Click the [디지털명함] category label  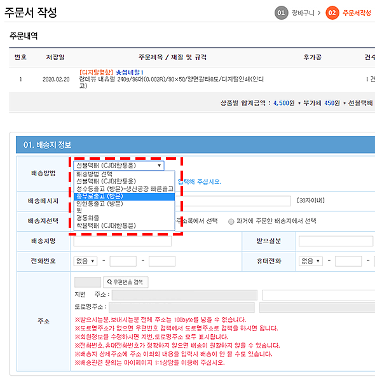click(x=97, y=73)
